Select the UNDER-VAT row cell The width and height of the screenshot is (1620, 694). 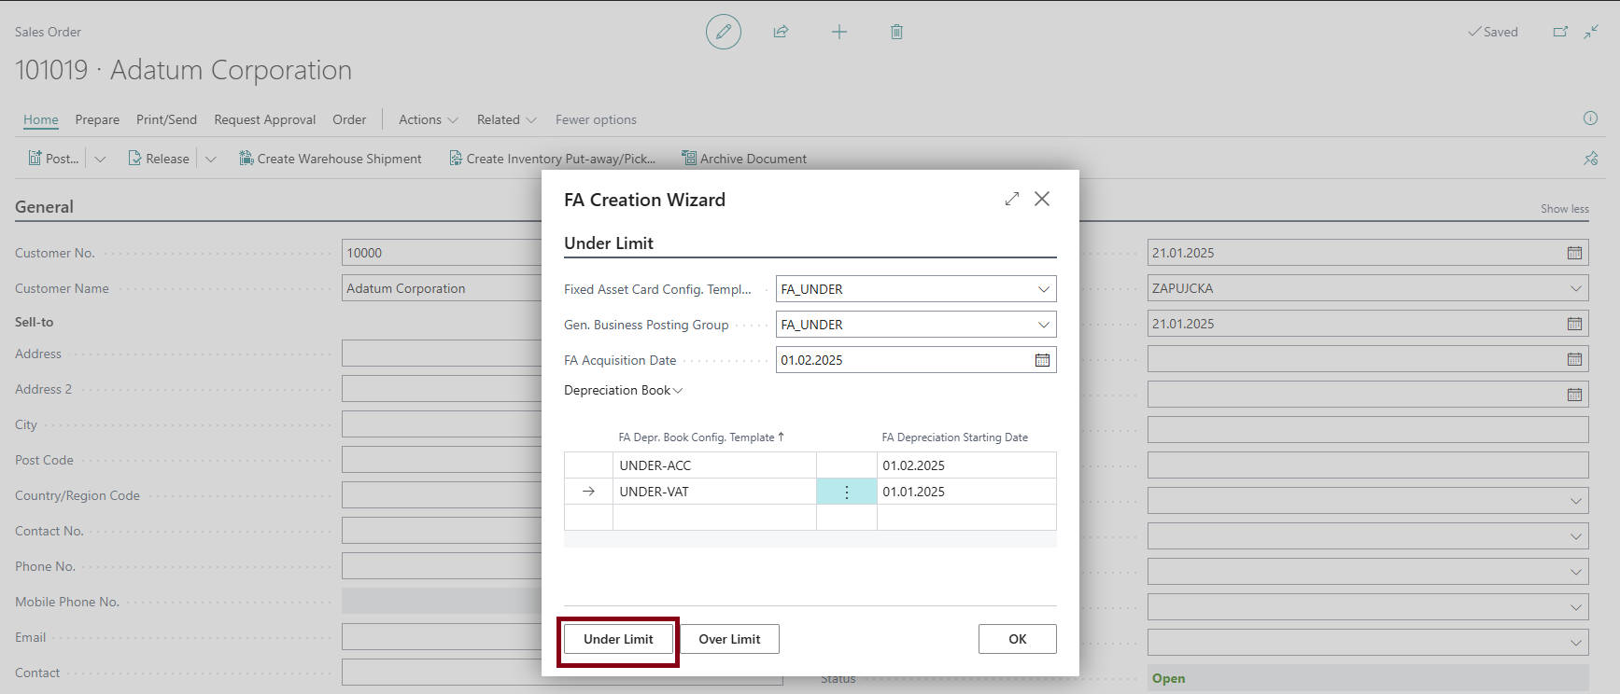point(714,492)
